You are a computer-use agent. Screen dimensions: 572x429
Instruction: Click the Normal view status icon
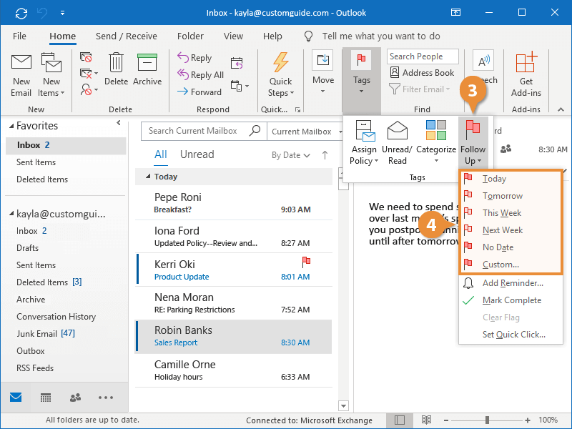(400, 420)
